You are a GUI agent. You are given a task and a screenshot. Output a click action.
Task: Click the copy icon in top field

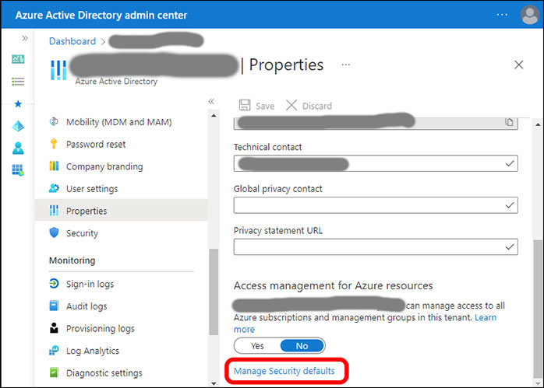click(509, 122)
